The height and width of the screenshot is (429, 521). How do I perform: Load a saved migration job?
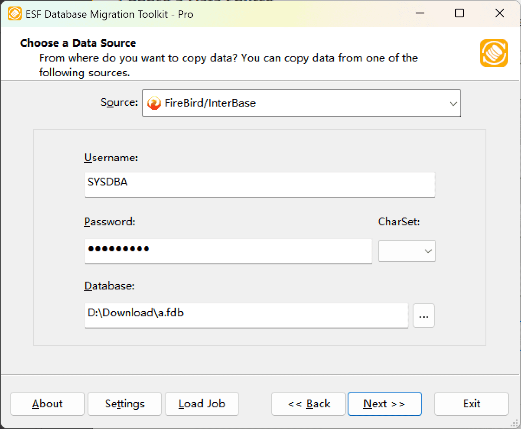pos(202,403)
